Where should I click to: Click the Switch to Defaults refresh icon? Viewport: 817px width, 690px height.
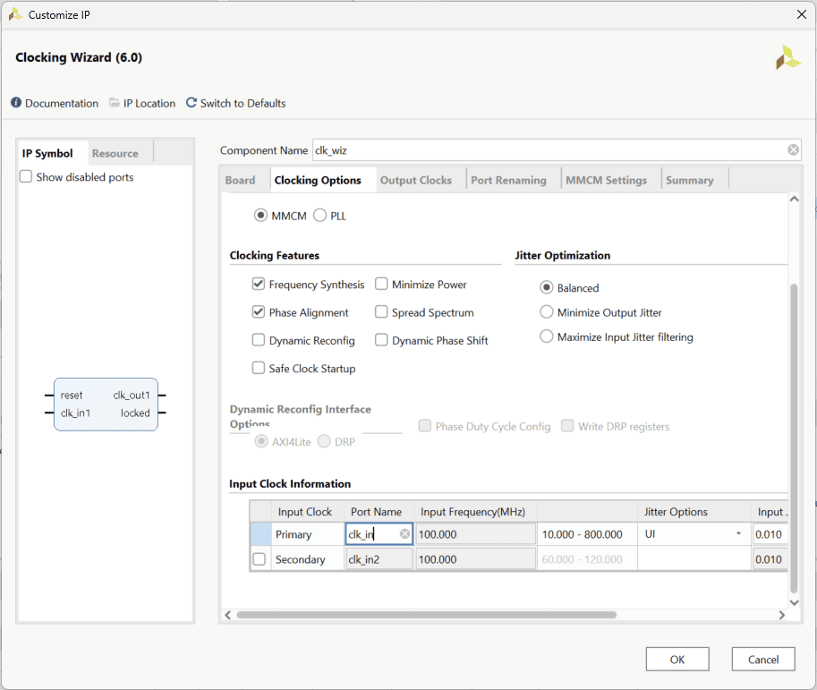point(191,103)
